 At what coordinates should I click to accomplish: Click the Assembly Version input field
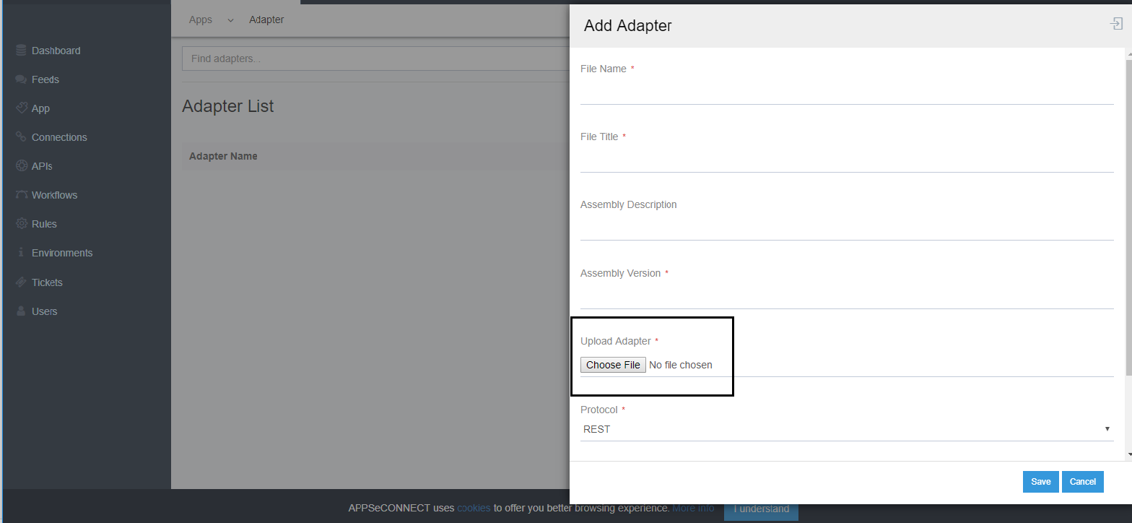coord(847,297)
